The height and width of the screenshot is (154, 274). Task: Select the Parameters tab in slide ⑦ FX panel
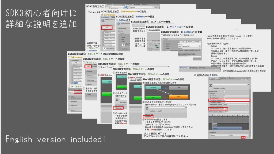[x=78, y=92]
